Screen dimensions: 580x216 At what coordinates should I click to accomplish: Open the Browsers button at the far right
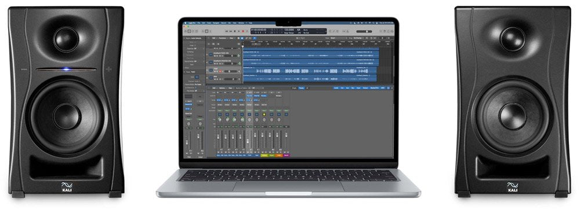pos(393,31)
